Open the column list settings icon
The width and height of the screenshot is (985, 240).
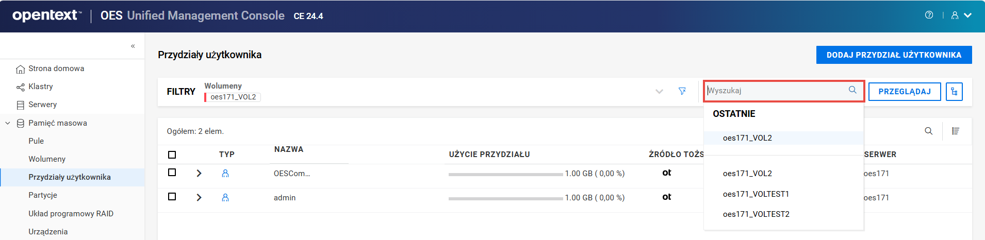click(x=956, y=131)
